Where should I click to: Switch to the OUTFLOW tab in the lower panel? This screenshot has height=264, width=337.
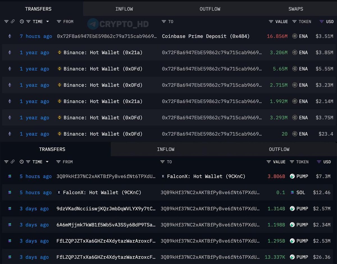tap(279, 149)
